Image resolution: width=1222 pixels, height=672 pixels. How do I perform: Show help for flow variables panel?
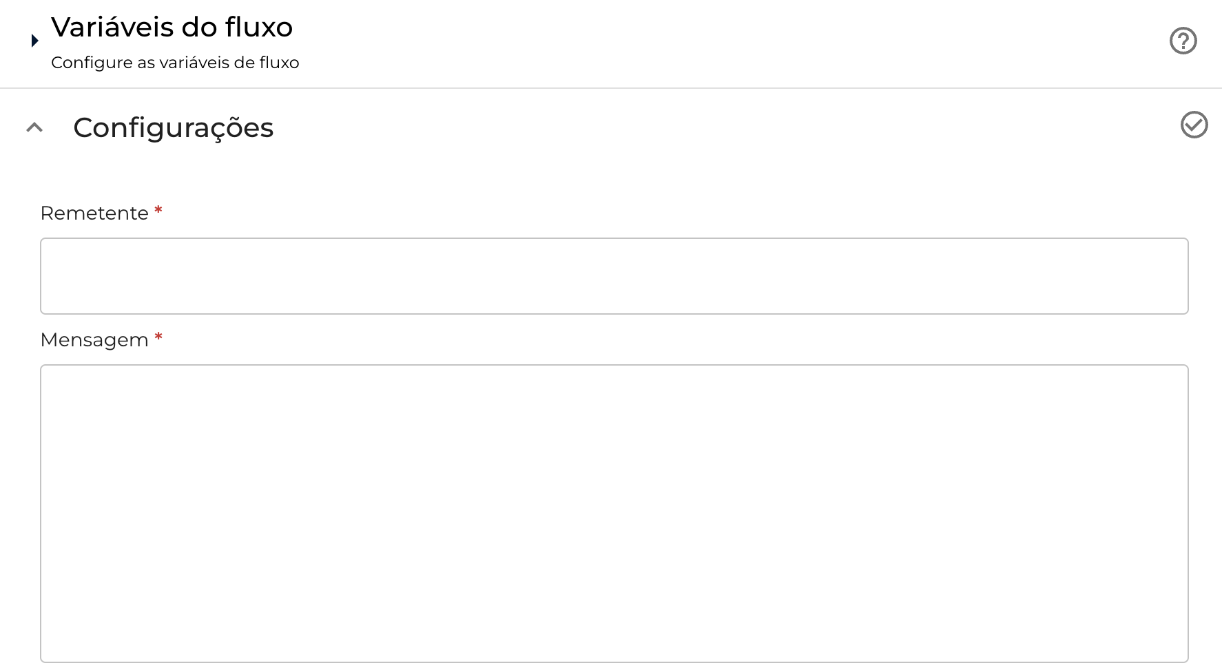pos(1183,41)
